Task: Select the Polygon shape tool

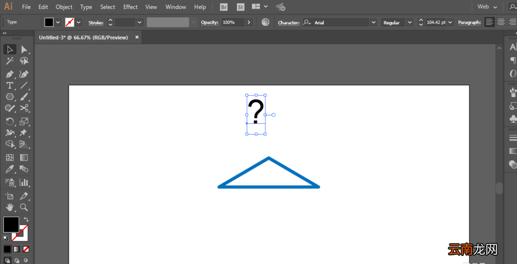Action: tap(10, 97)
